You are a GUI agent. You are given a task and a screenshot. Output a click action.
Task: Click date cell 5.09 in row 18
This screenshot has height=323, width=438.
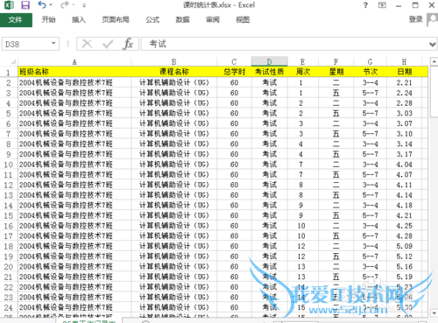coord(404,246)
